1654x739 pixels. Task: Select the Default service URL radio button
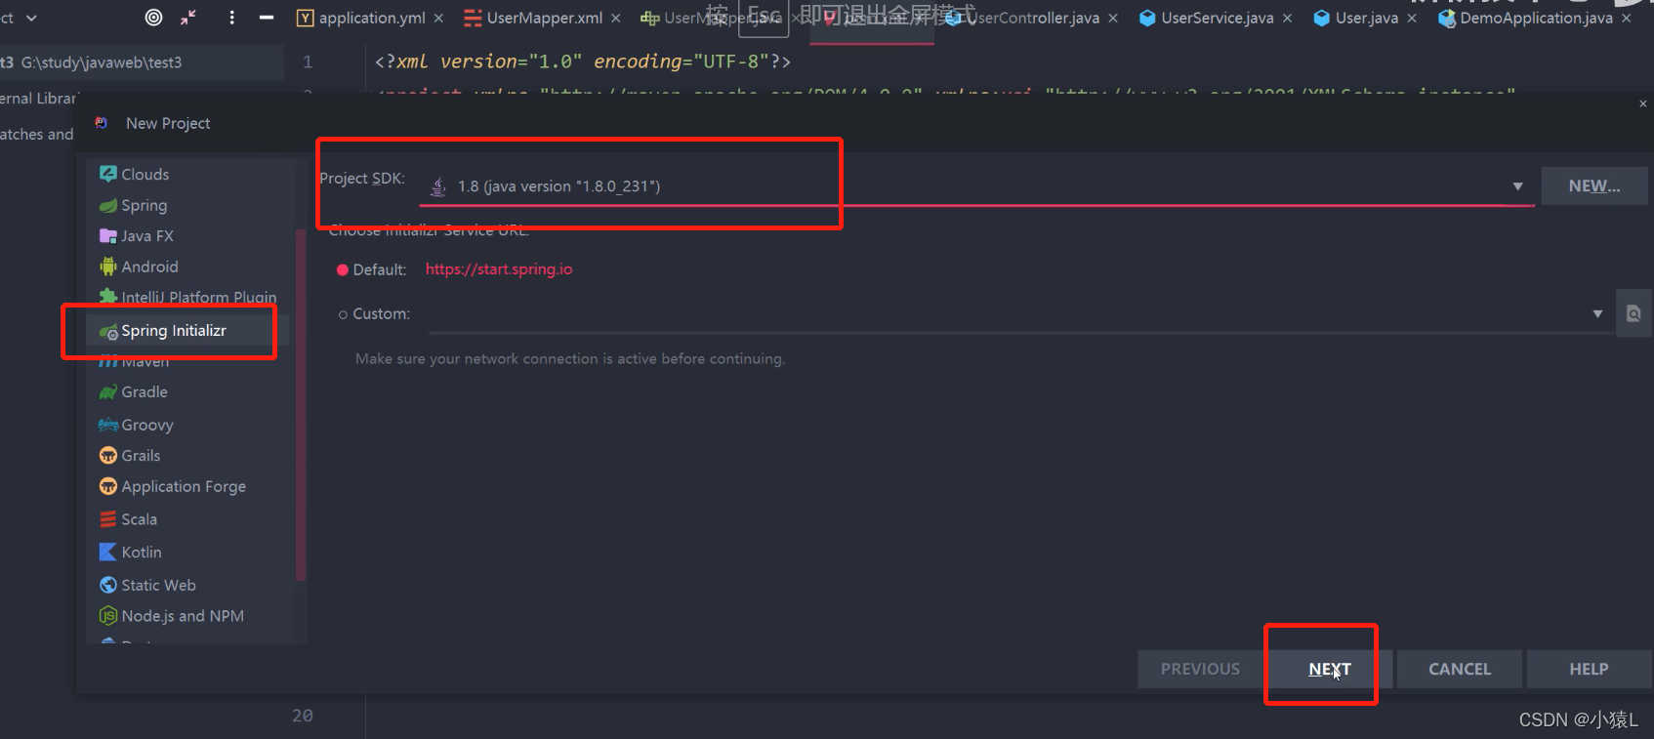[343, 270]
